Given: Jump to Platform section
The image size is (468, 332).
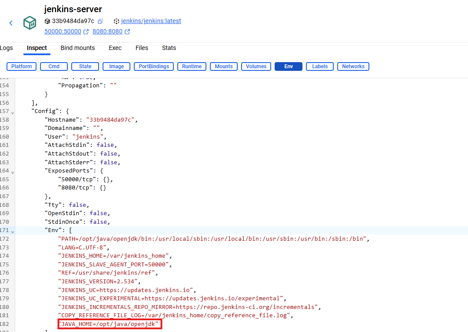Looking at the screenshot, I should (21, 66).
